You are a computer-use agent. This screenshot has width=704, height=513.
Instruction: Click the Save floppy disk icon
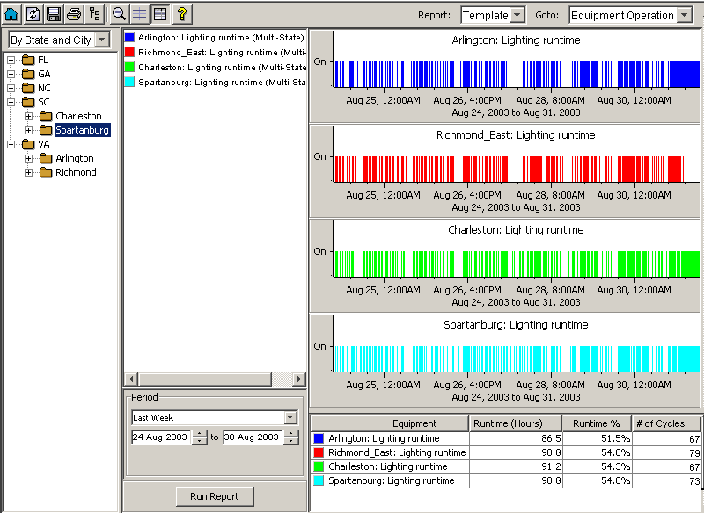coord(54,14)
